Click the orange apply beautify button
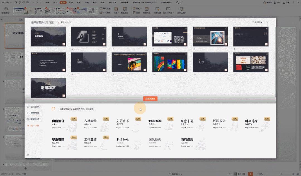 click(x=150, y=99)
